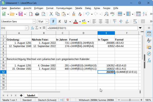Click the zoom slider handle

(x=130, y=100)
